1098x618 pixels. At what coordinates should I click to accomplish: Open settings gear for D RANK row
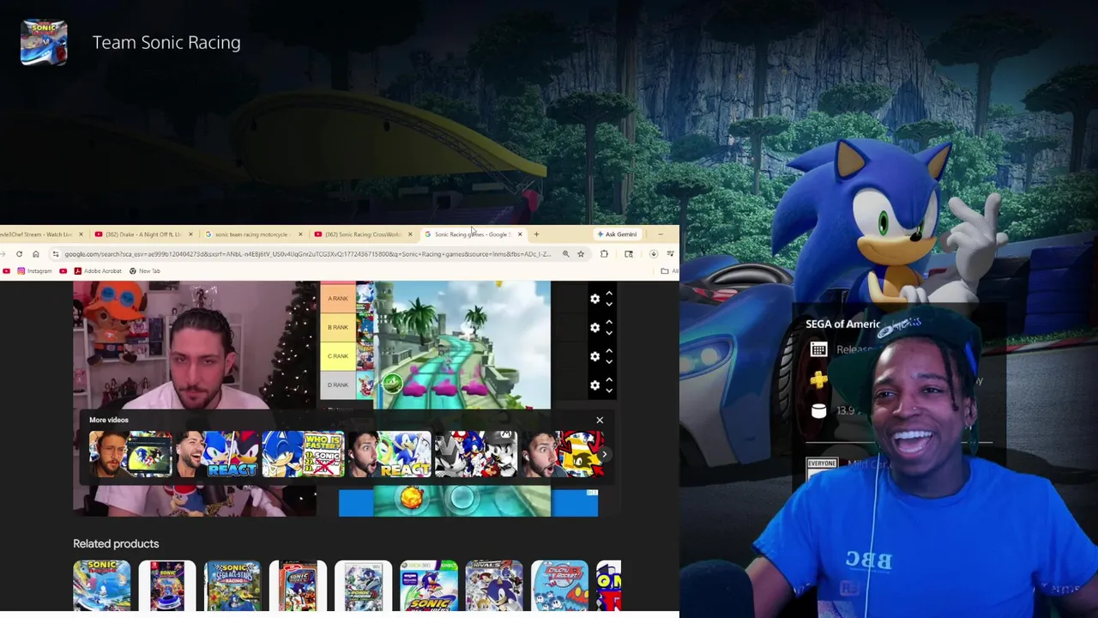click(x=594, y=385)
